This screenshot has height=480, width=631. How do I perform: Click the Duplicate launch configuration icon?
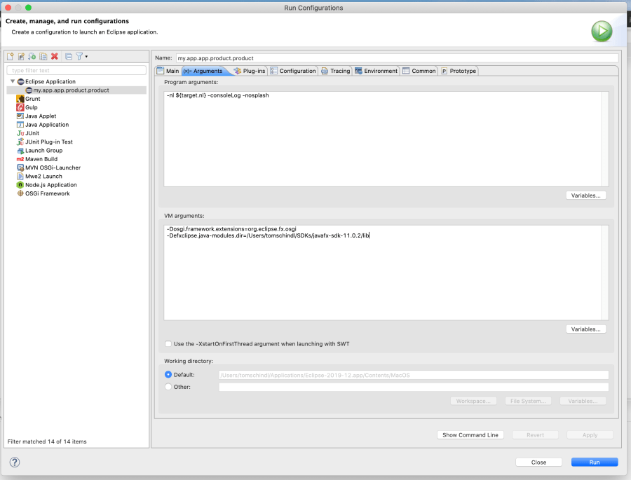[x=43, y=56]
